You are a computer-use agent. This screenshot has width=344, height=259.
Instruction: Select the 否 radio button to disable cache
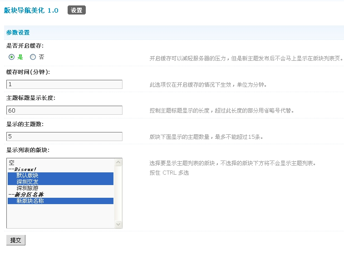[x=33, y=57]
